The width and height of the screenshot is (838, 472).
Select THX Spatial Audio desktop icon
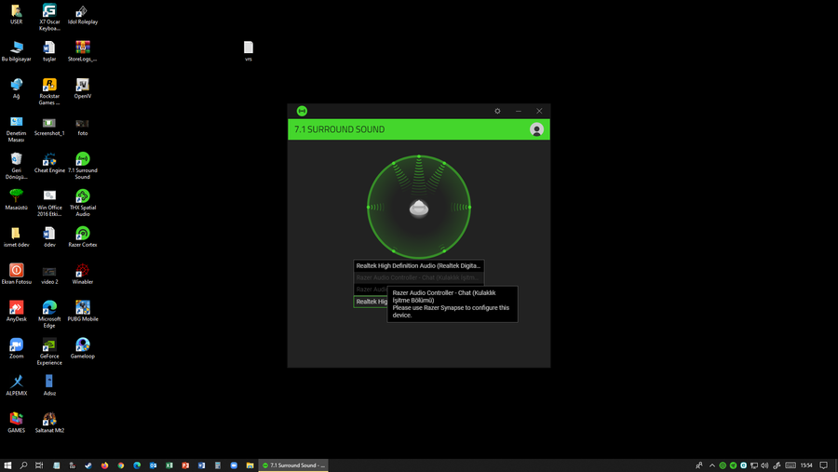click(82, 203)
